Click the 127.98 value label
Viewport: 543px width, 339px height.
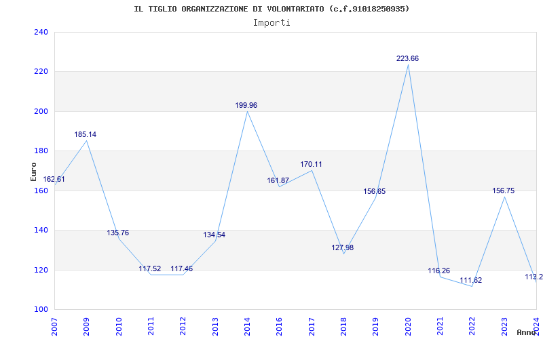point(343,247)
